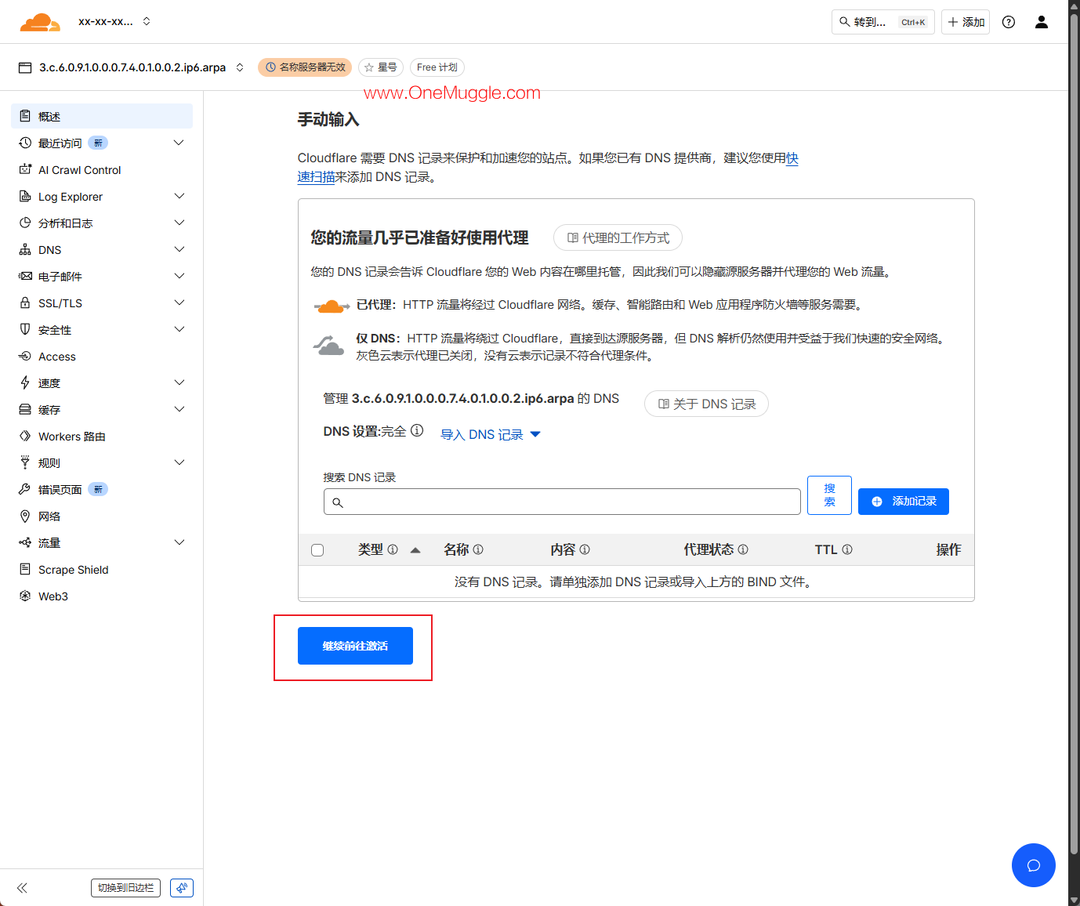Click the megaphone feedback icon
This screenshot has width=1080, height=906.
click(x=182, y=888)
